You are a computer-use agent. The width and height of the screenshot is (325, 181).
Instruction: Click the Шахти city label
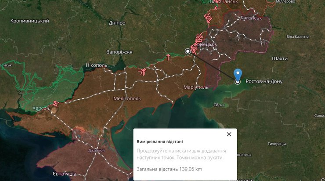pyautogui.click(x=280, y=59)
